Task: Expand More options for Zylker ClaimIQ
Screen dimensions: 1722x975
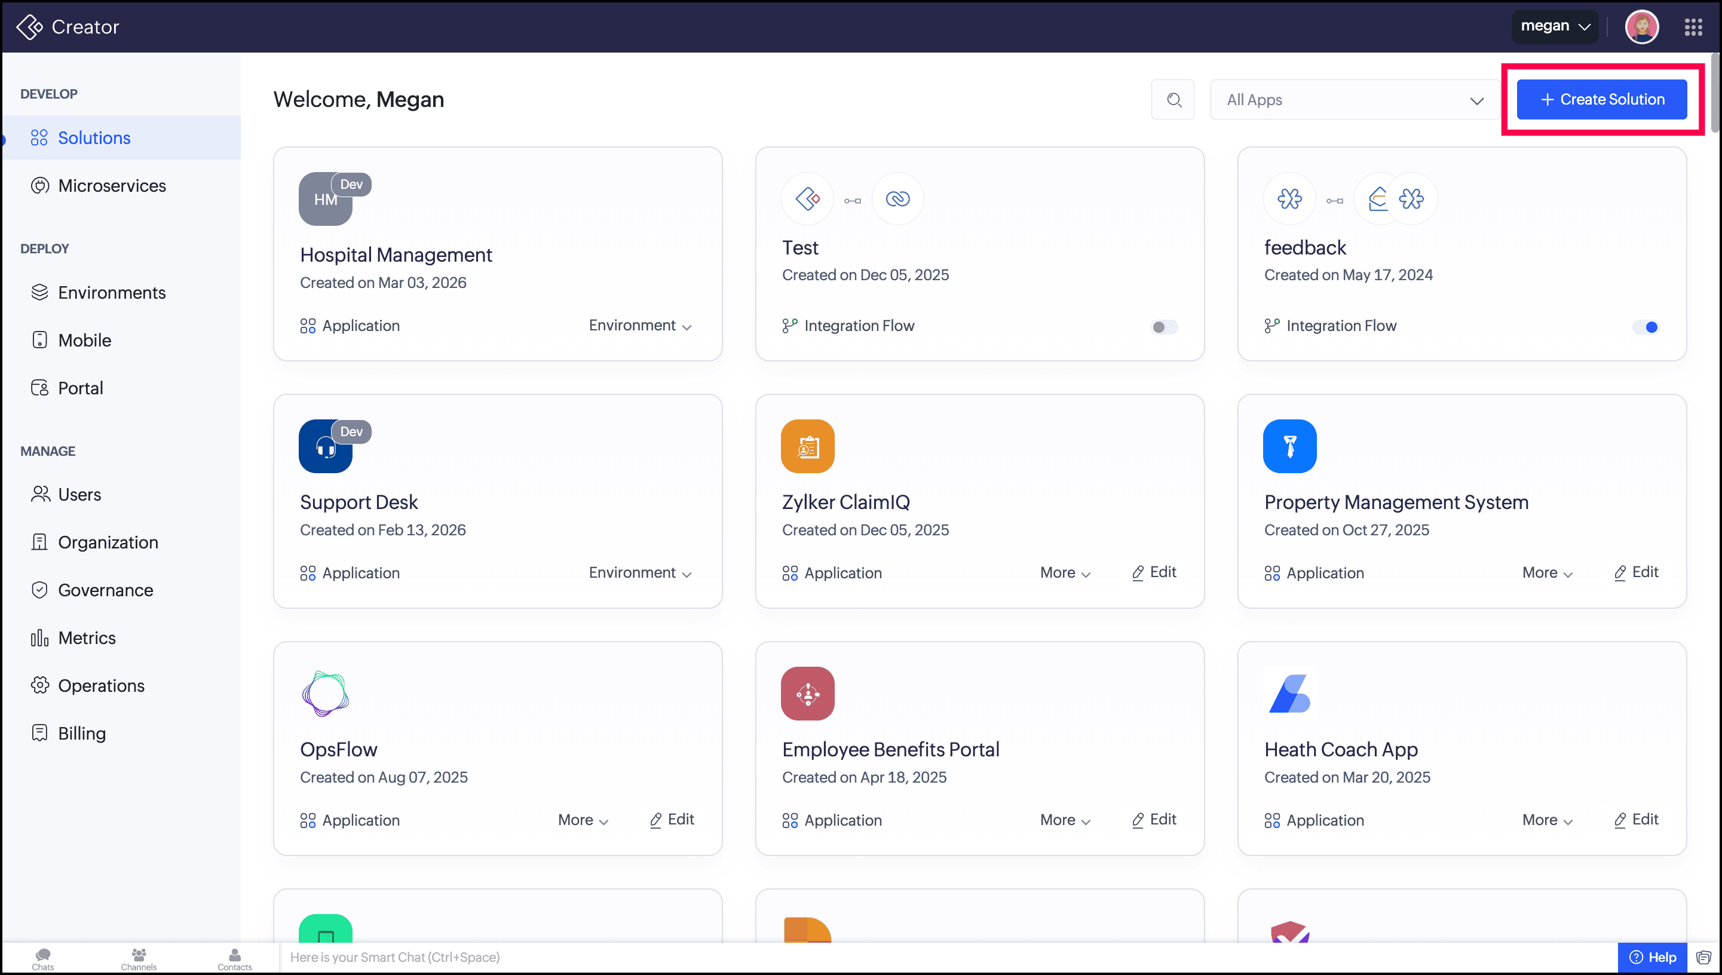Action: tap(1065, 572)
